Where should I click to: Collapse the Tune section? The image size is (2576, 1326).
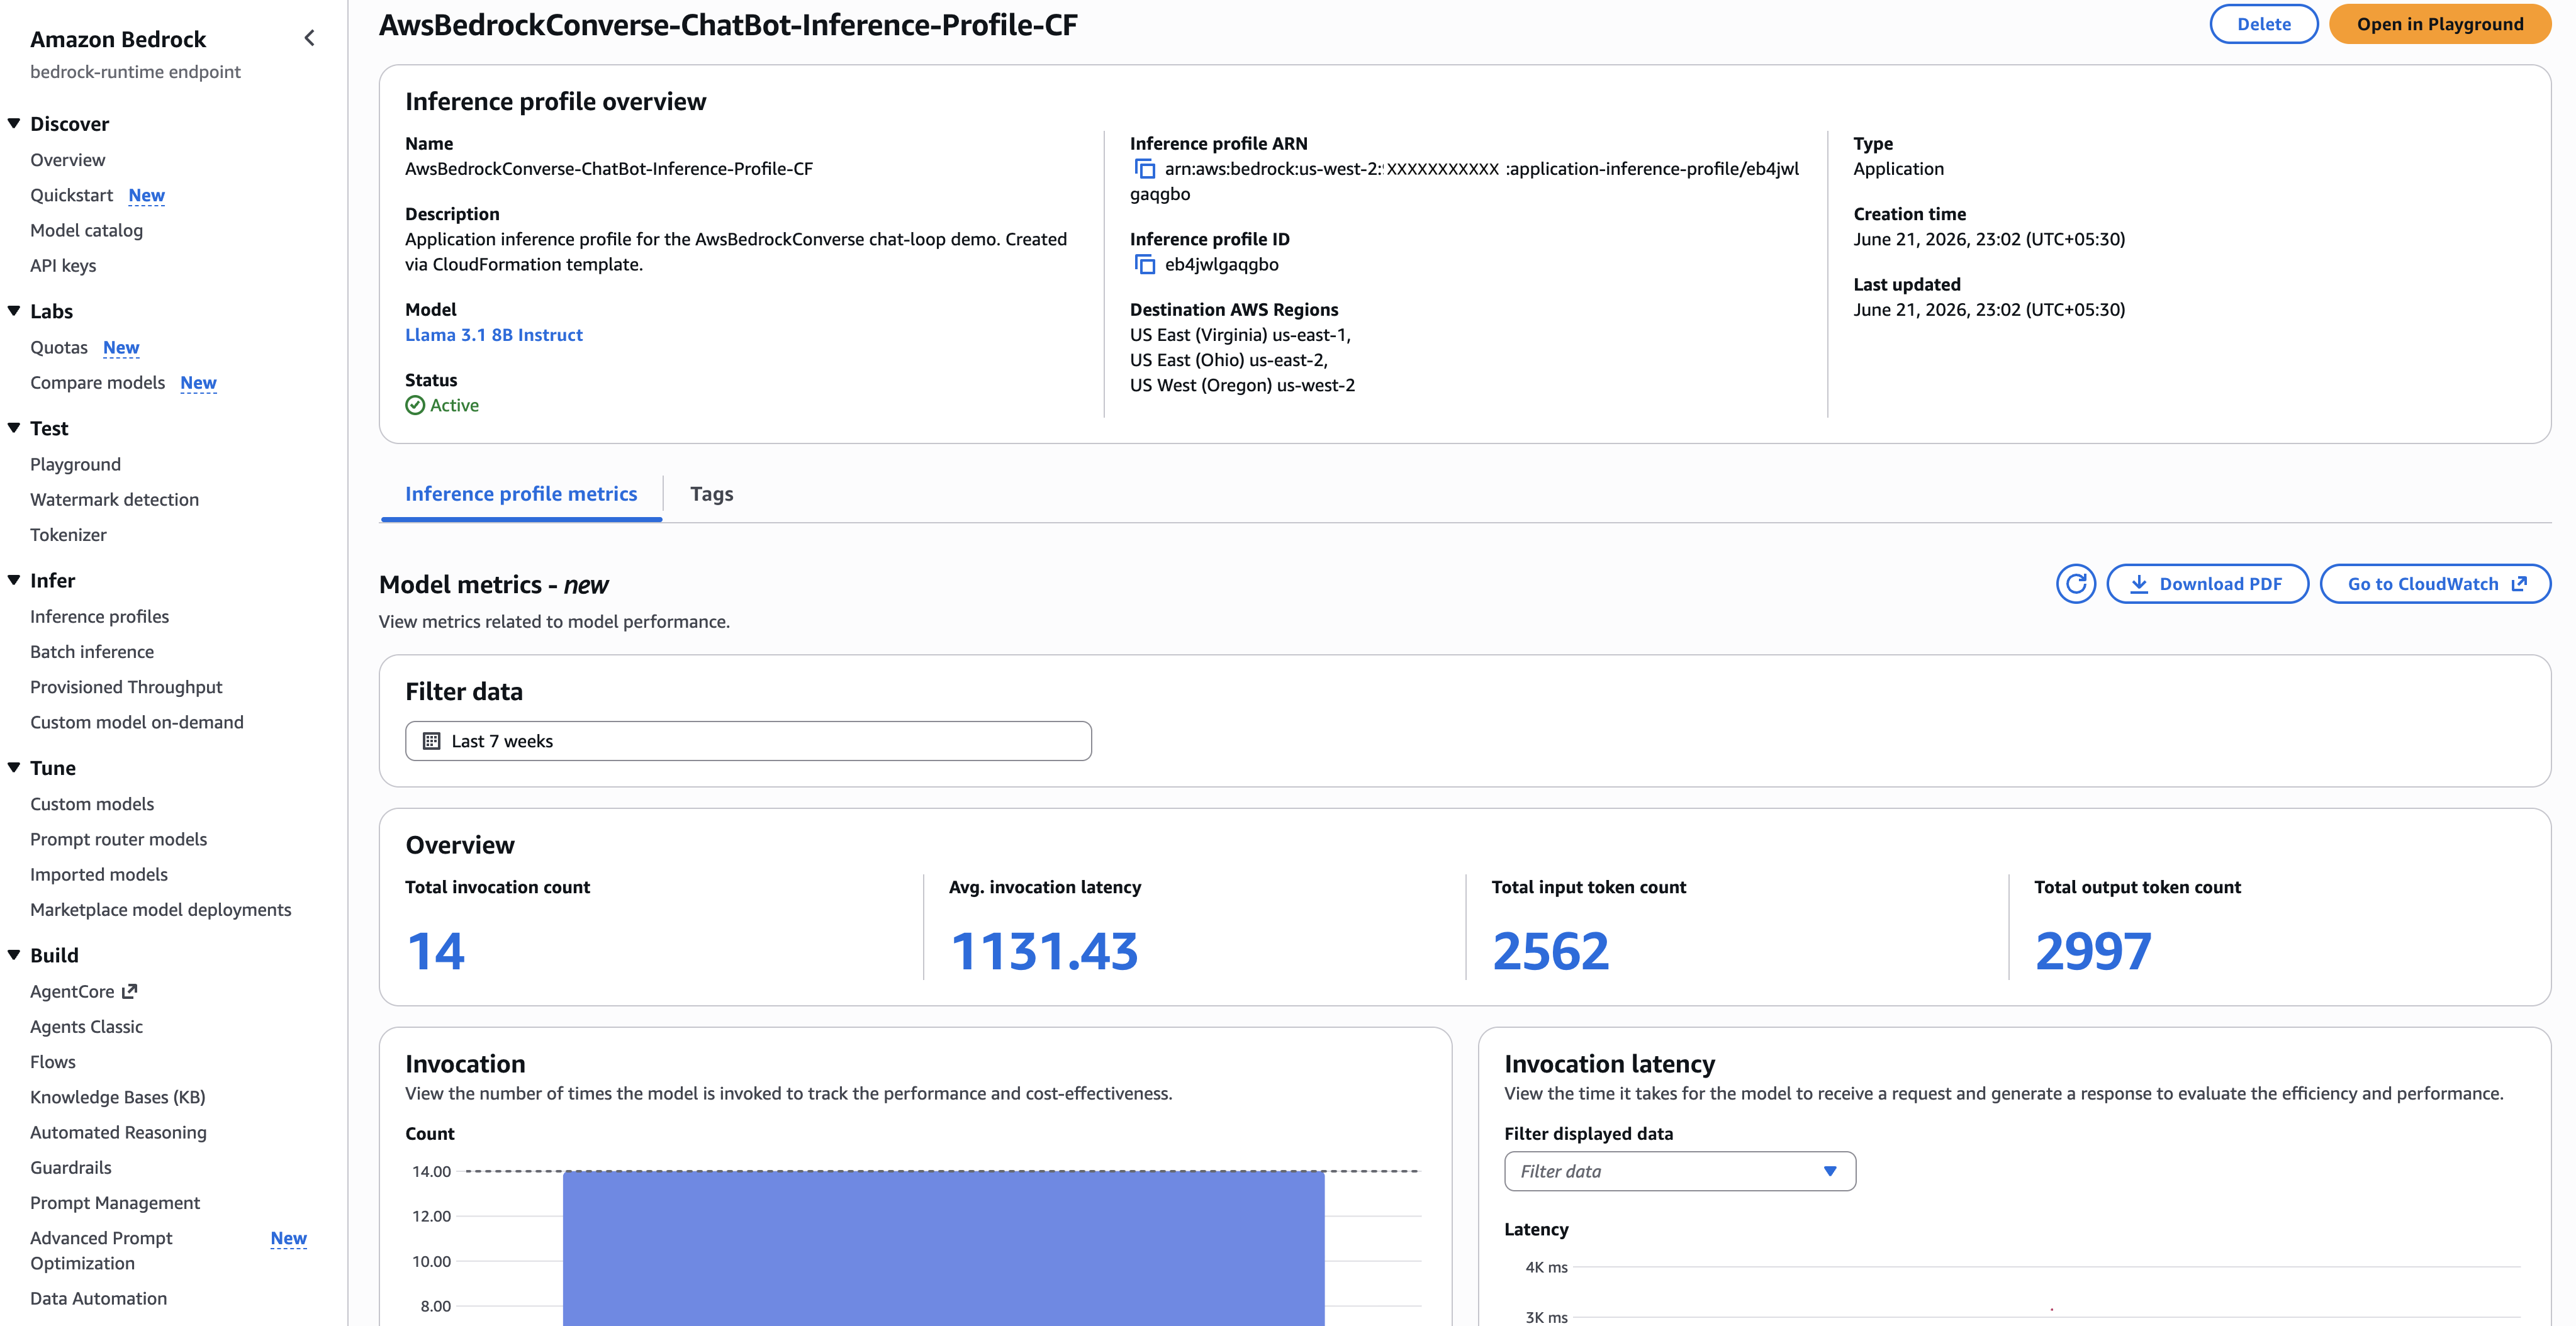14,768
